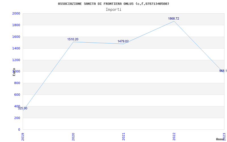The image size is (227, 142).
Task: Click the 2022 x-axis label
Action: (174, 137)
